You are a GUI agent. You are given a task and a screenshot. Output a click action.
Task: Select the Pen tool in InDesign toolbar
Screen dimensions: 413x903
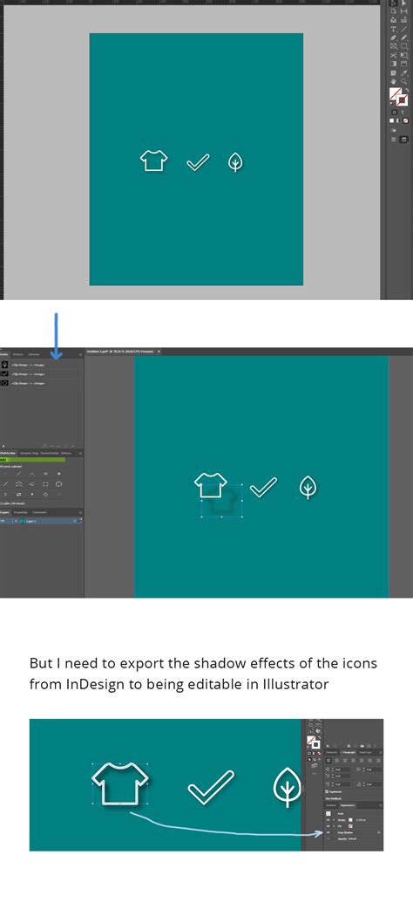click(x=394, y=38)
